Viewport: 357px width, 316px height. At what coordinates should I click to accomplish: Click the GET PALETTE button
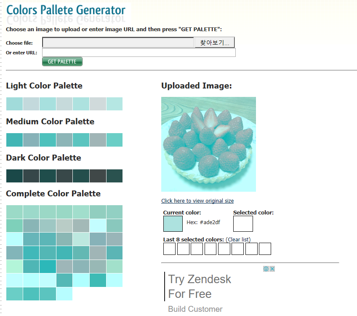point(62,62)
